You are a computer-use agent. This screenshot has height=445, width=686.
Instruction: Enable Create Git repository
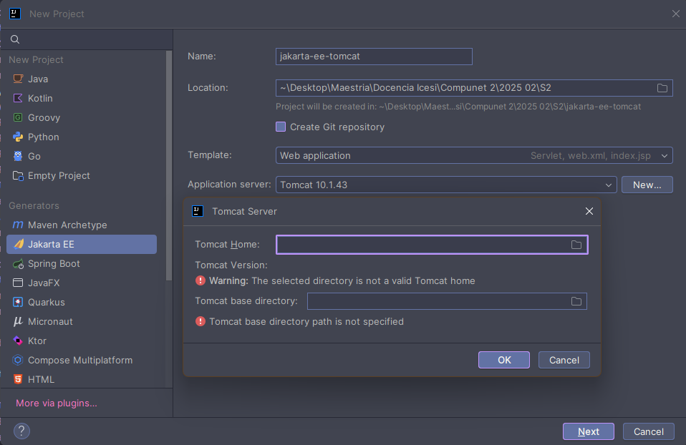pyautogui.click(x=281, y=127)
